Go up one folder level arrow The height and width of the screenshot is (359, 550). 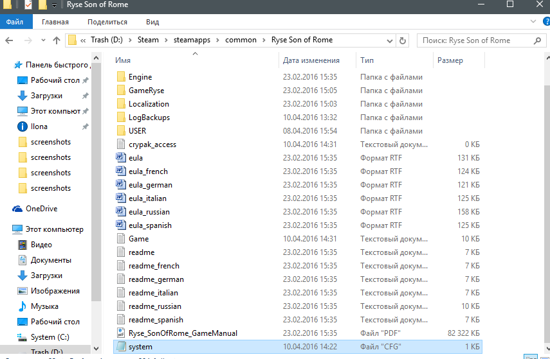[57, 40]
